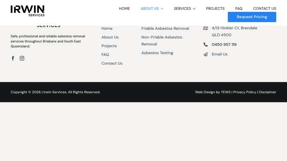Expand the About Us dropdown chevron
Viewport: 287px width, 161px height.
tap(162, 9)
